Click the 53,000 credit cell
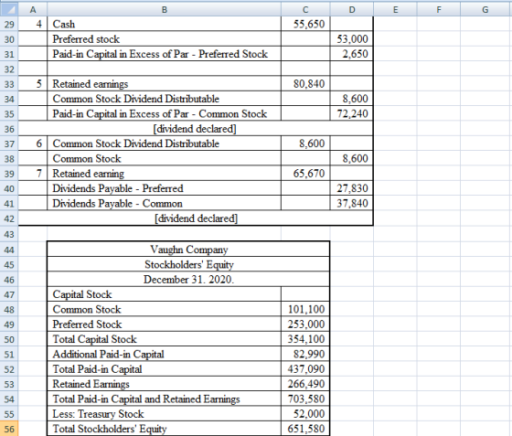The height and width of the screenshot is (436, 512). (352, 39)
